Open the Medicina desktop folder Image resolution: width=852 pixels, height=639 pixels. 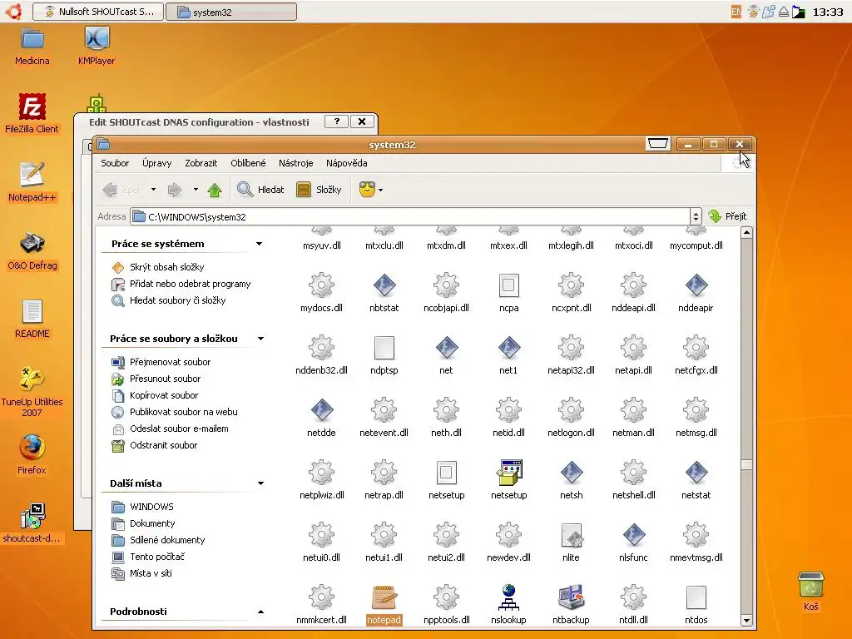(x=32, y=38)
